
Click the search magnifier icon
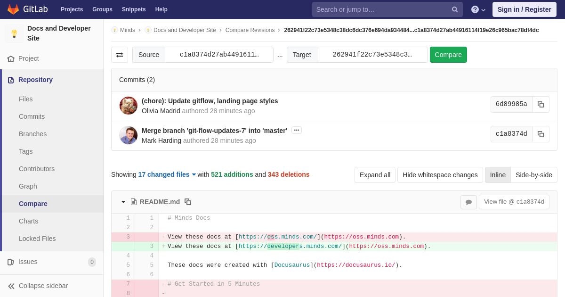(x=455, y=9)
